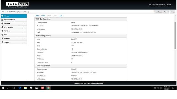Viewport: 177px width, 99px height.
Task: Launch Microsoft Edge from taskbar
Action: (20, 88)
